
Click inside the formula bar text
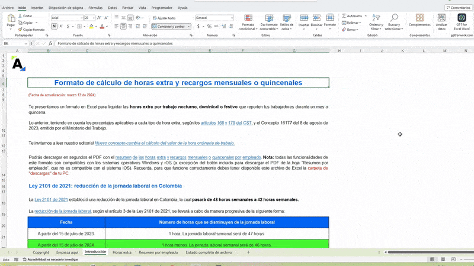pos(178,44)
